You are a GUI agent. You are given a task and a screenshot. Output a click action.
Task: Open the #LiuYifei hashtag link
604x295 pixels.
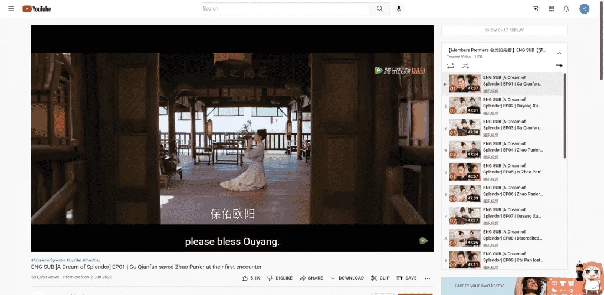[x=73, y=260]
